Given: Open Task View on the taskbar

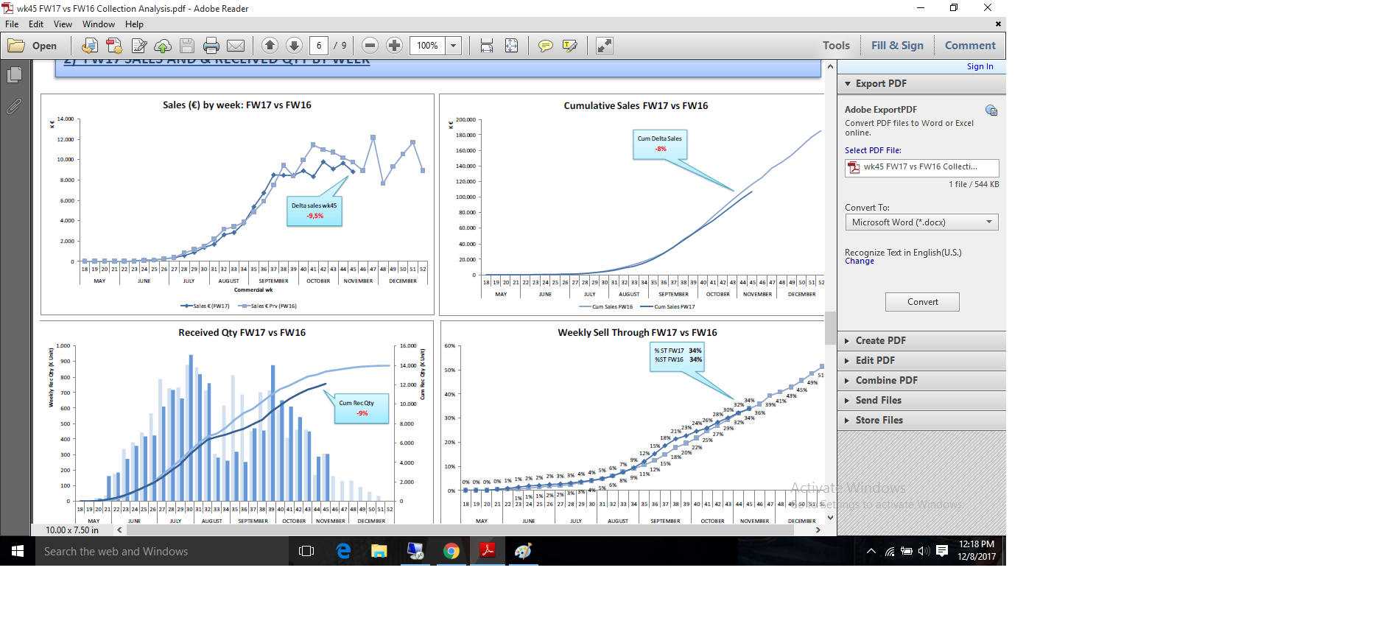Looking at the screenshot, I should (306, 551).
